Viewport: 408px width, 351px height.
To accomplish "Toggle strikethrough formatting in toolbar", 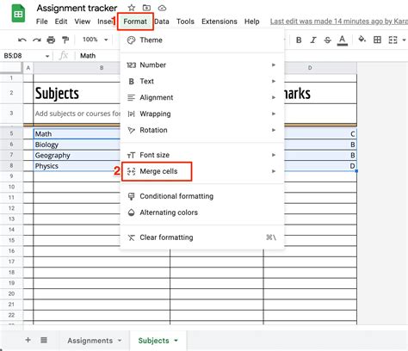I will [x=327, y=40].
